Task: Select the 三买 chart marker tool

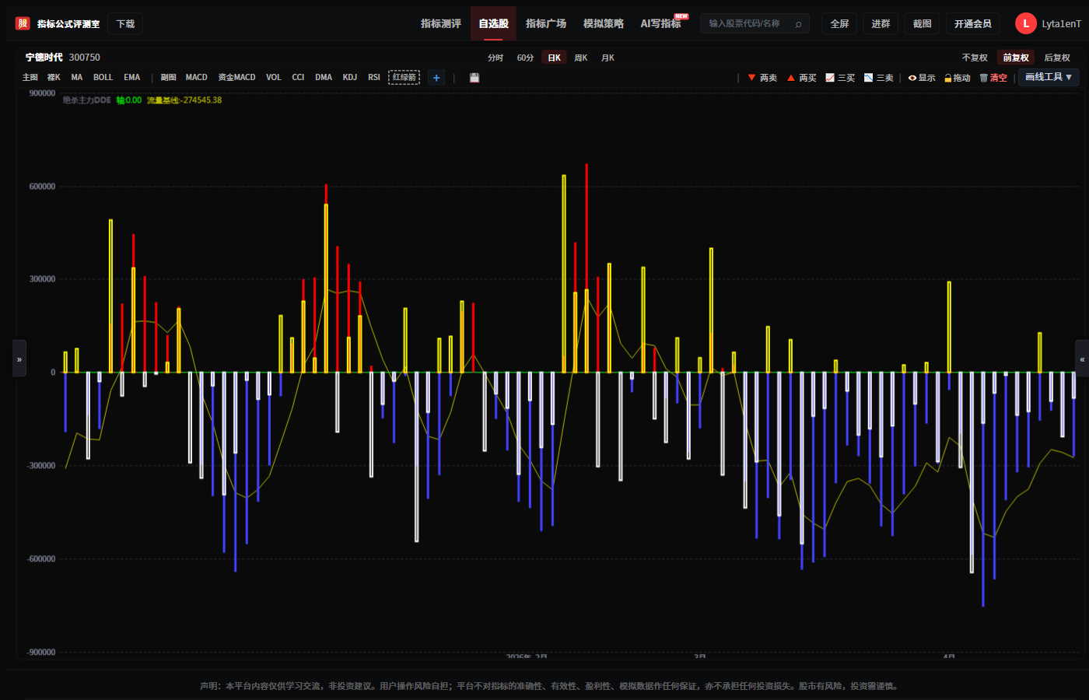Action: pyautogui.click(x=840, y=78)
